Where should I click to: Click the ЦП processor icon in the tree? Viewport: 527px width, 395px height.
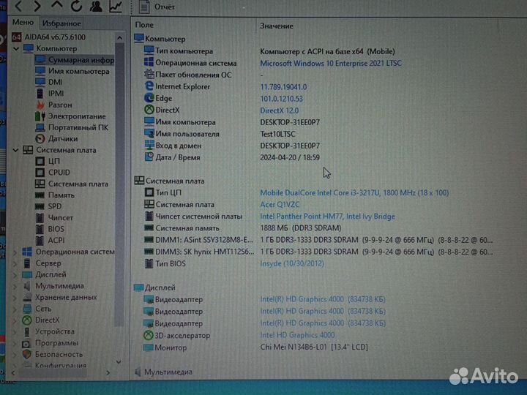(40, 161)
